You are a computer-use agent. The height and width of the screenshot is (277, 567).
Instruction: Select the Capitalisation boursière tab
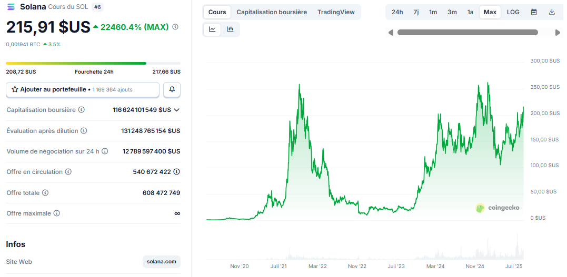(x=272, y=12)
